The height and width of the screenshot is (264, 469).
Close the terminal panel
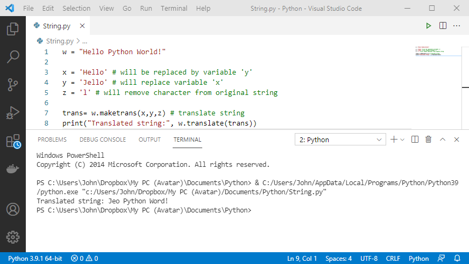coord(457,140)
